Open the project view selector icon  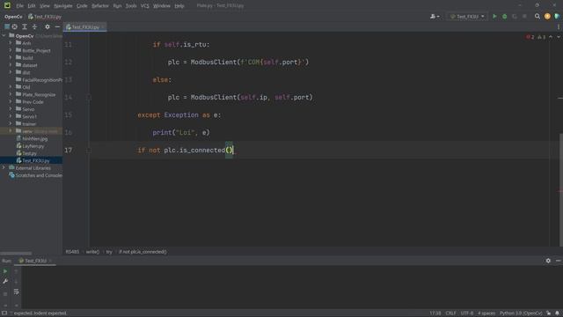tap(7, 26)
